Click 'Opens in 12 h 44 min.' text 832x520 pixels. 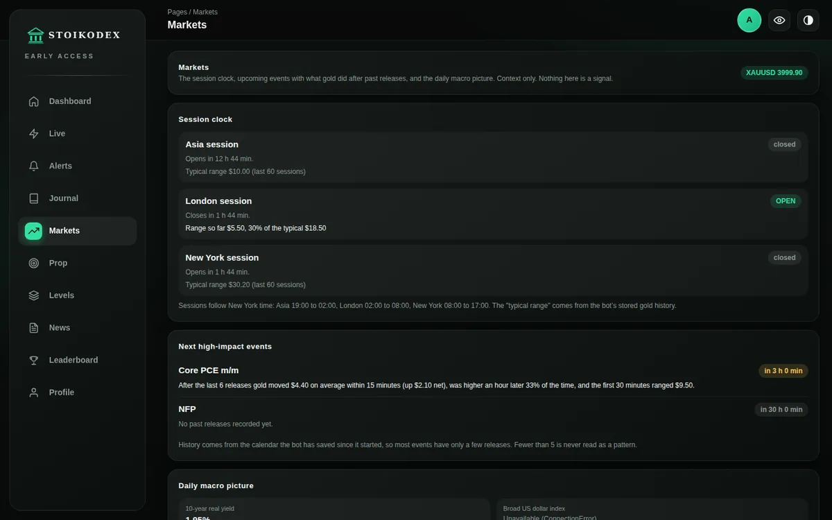pyautogui.click(x=219, y=159)
